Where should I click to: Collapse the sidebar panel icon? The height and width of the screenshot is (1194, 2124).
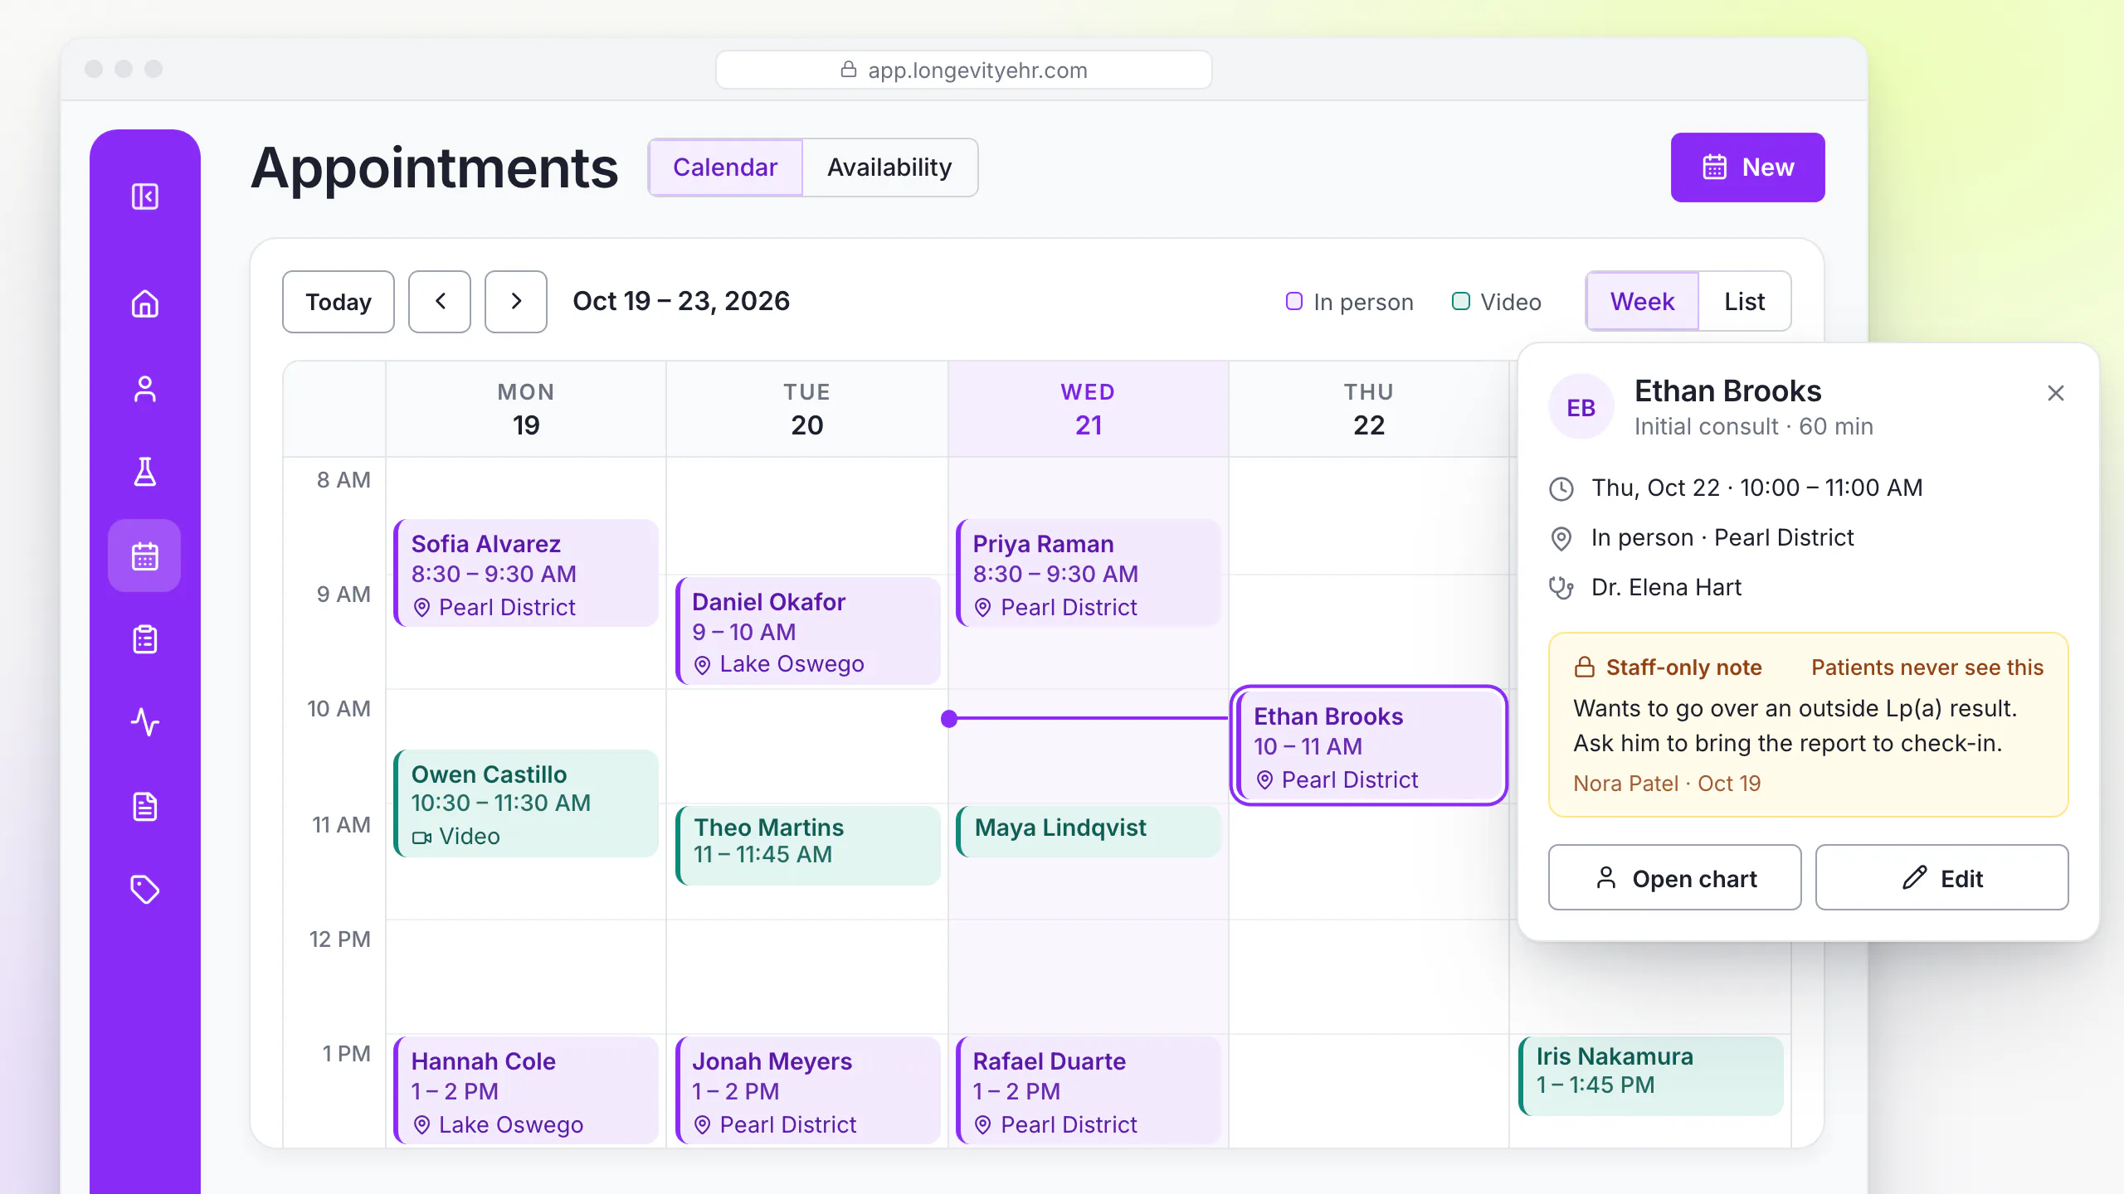pos(145,197)
